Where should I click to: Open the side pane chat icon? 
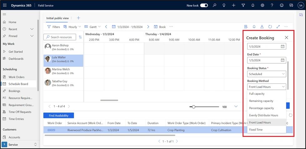tap(301, 15)
